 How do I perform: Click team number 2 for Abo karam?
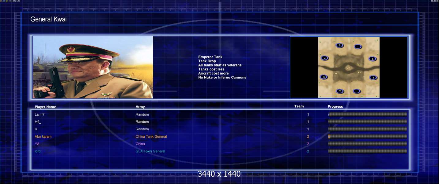(308, 136)
